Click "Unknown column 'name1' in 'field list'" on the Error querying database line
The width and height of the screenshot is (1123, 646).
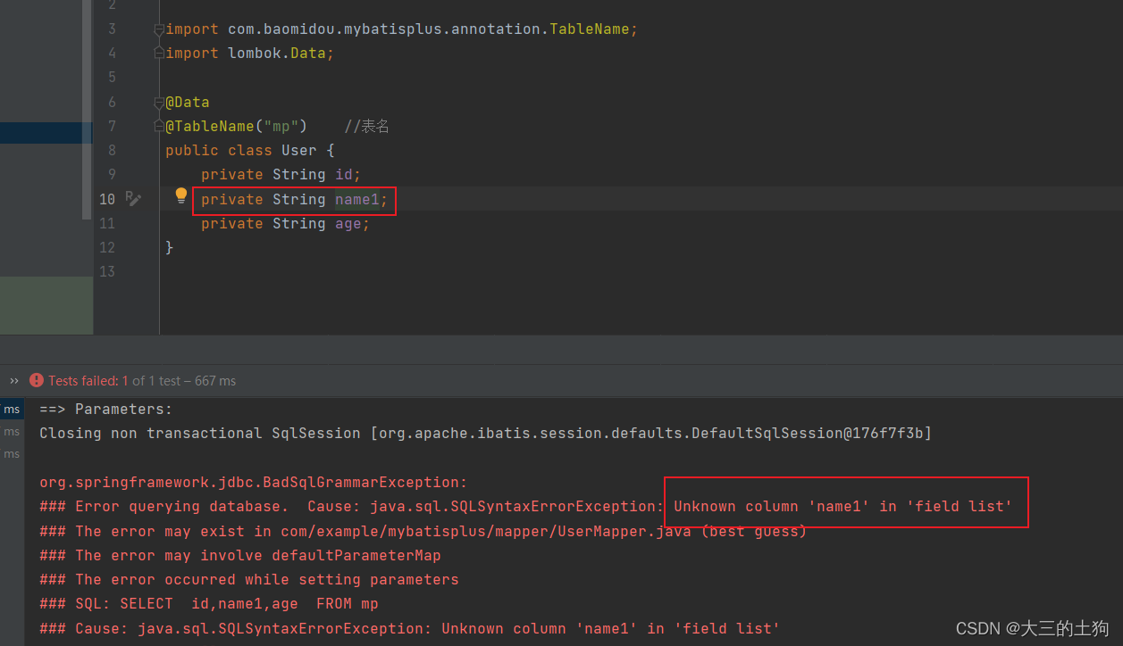[x=842, y=506]
